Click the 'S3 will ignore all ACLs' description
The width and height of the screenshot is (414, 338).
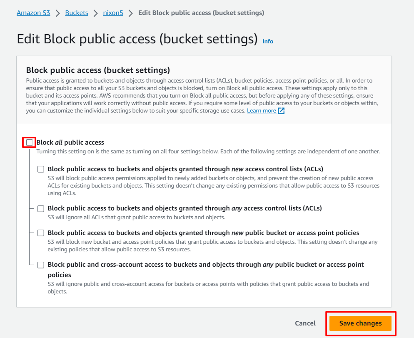pyautogui.click(x=136, y=218)
